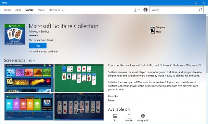This screenshot has width=208, height=124.
Task: Expand the description with More link
Action: tap(111, 100)
